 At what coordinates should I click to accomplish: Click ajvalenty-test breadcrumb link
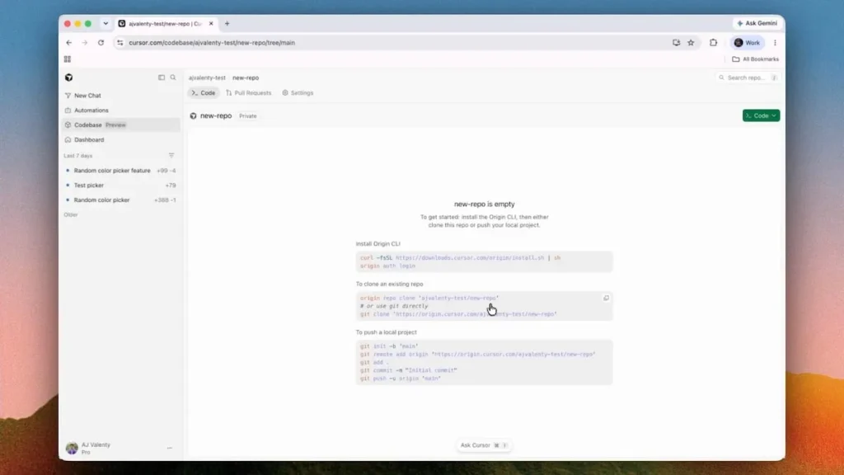[207, 78]
